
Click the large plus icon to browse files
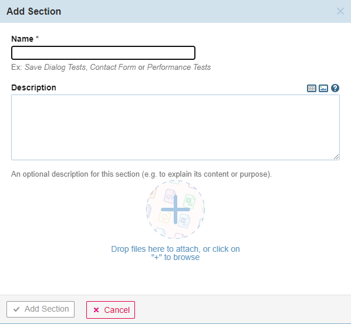(x=176, y=210)
